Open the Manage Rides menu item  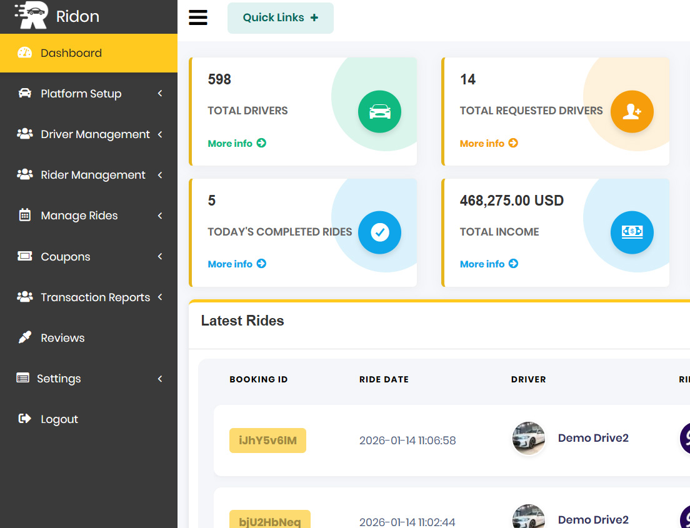click(79, 215)
